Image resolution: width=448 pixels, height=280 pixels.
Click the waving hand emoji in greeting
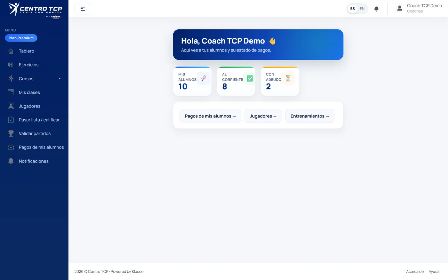(x=272, y=41)
